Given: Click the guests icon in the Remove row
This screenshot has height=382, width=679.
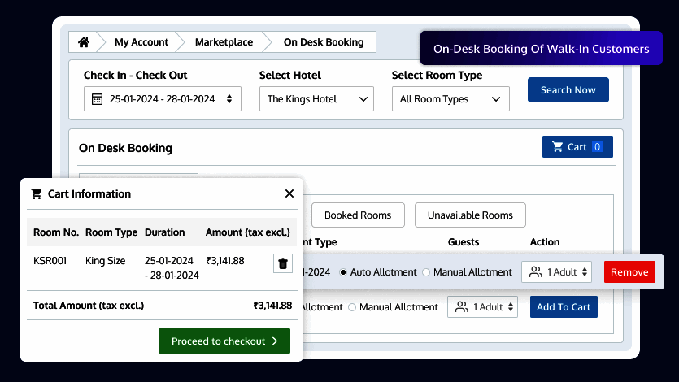Looking at the screenshot, I should point(535,272).
